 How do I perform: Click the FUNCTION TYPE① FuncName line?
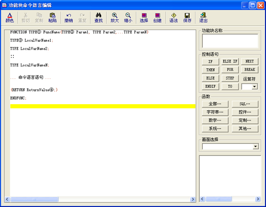(x=79, y=32)
